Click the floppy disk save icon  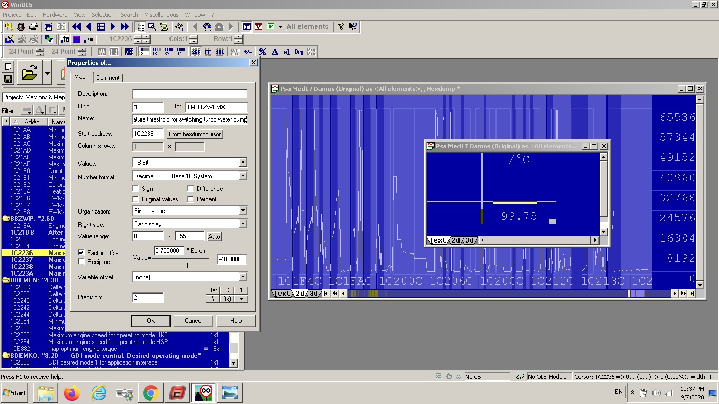(8, 79)
